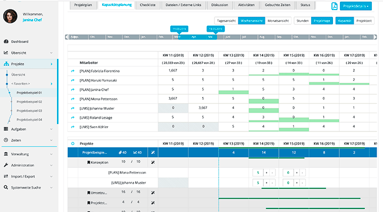Screen dimensions: 383x212
Task: Switch to Projektzeit mode
Action: (364, 20)
